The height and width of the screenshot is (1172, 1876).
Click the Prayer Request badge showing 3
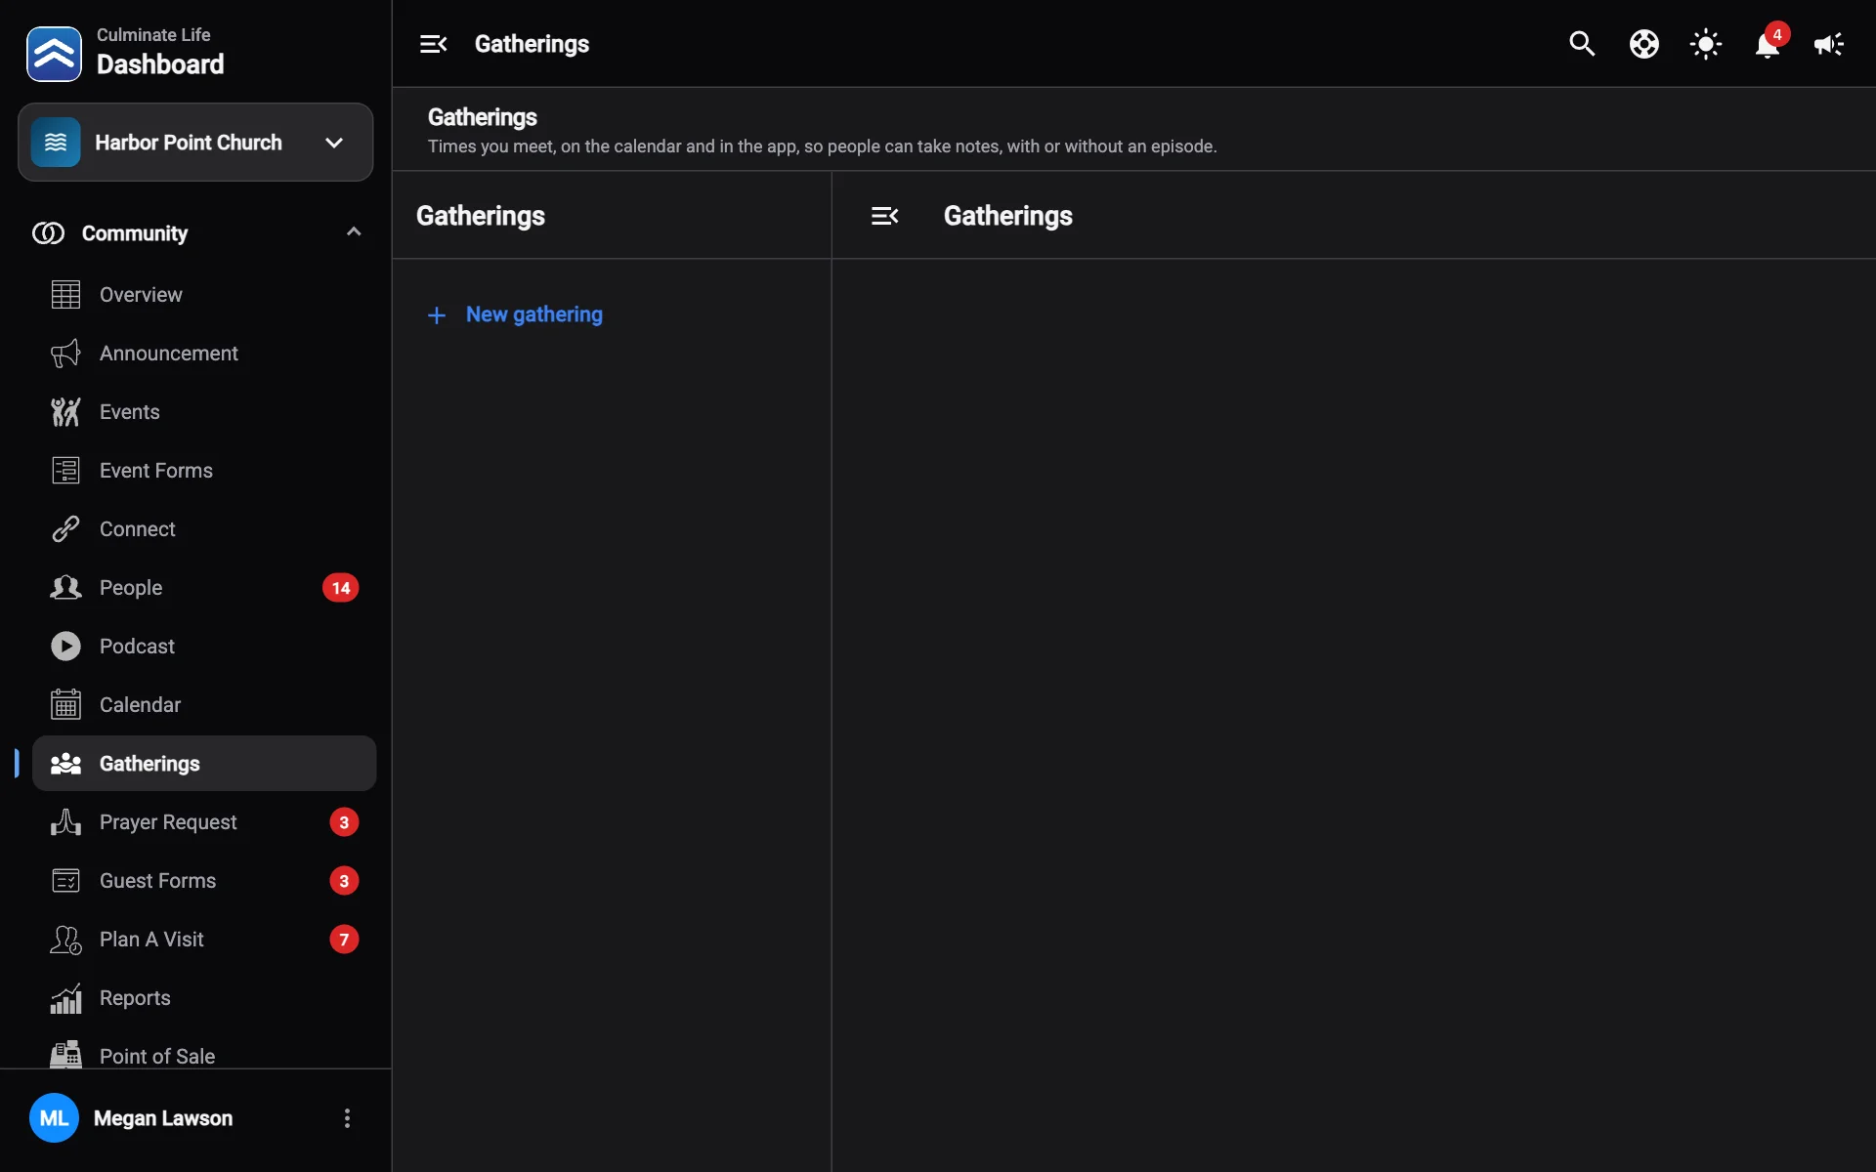(x=344, y=822)
